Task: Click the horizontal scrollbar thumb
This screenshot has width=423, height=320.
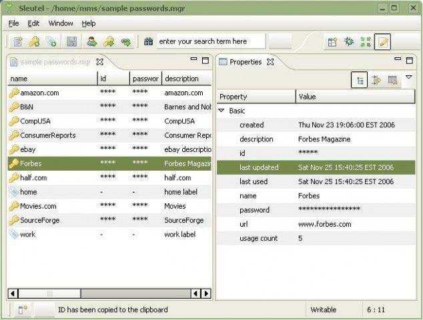Action: pos(49,293)
